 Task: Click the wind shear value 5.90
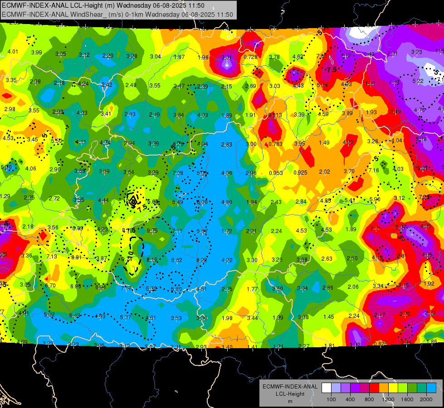click(x=375, y=199)
